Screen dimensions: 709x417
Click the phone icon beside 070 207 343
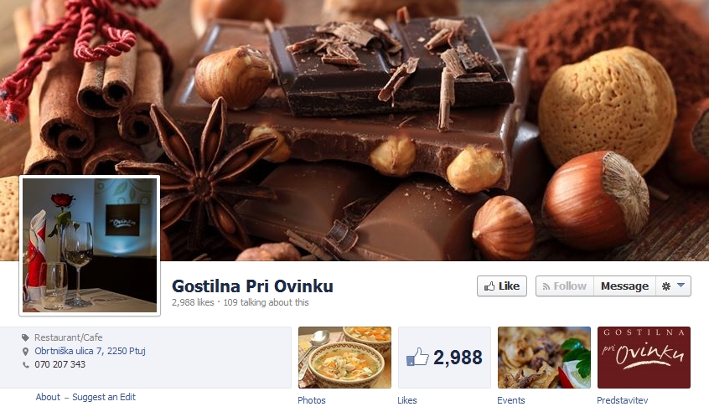click(x=25, y=364)
